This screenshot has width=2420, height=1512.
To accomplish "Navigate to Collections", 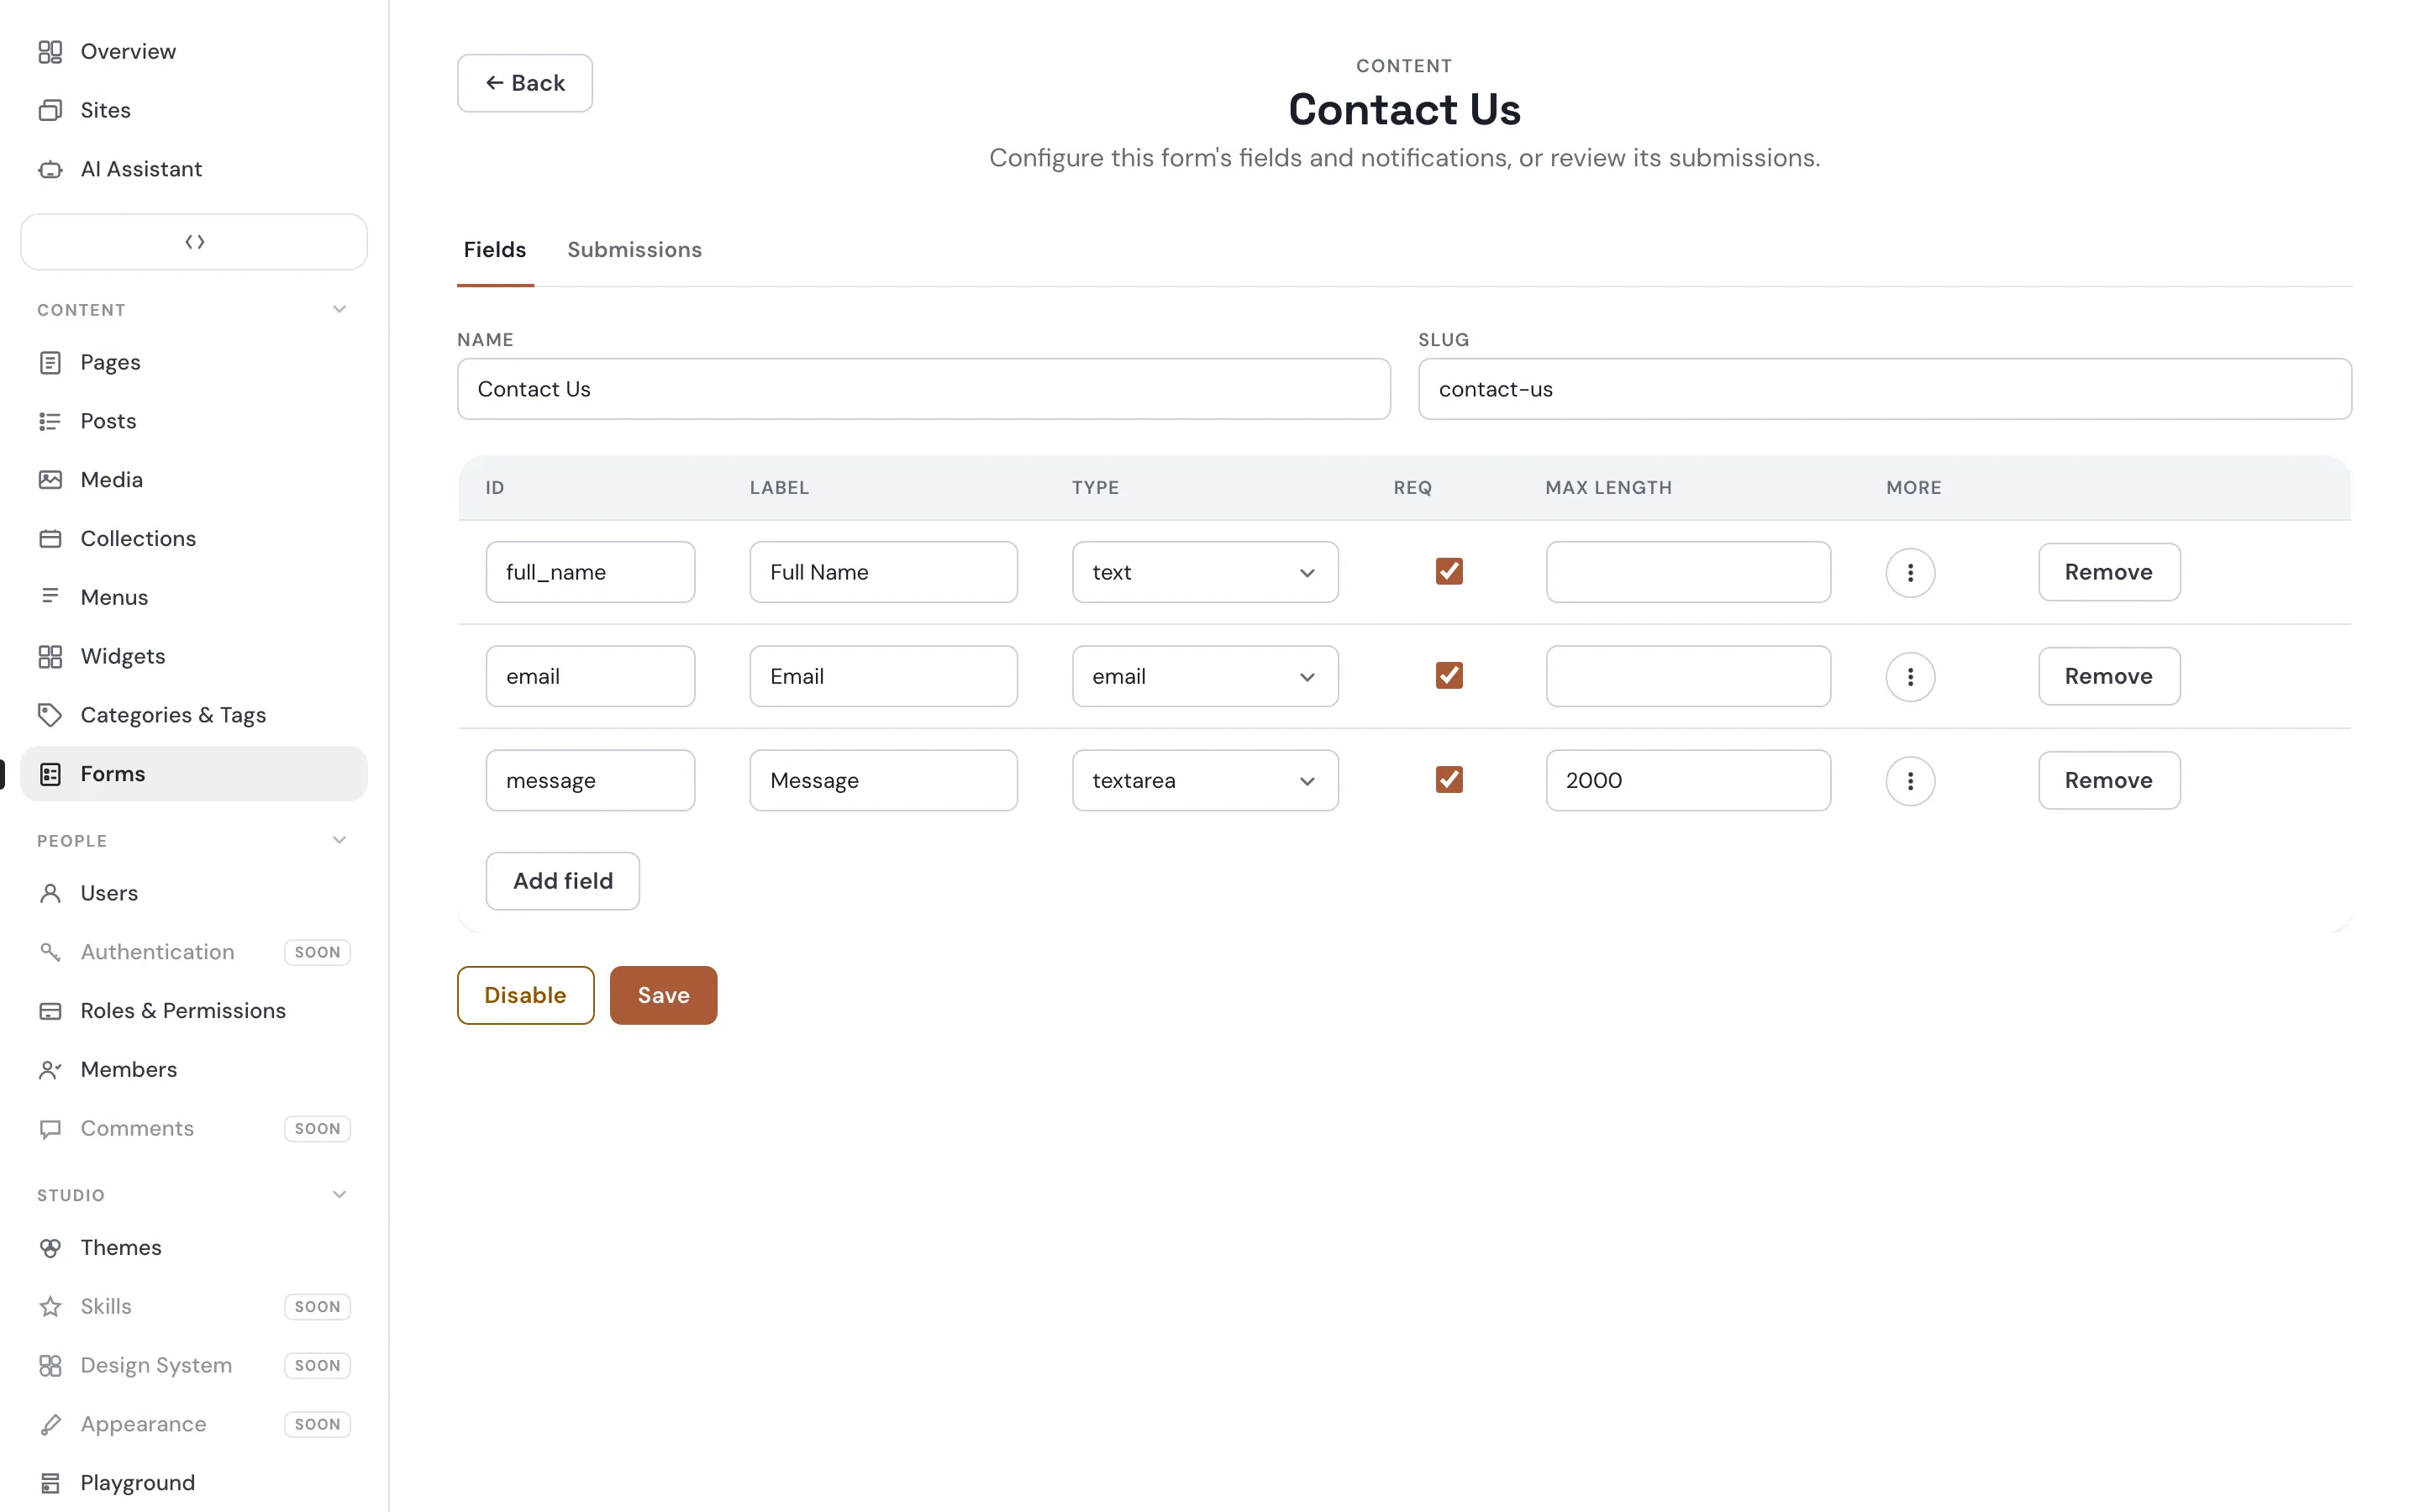I will (194, 538).
